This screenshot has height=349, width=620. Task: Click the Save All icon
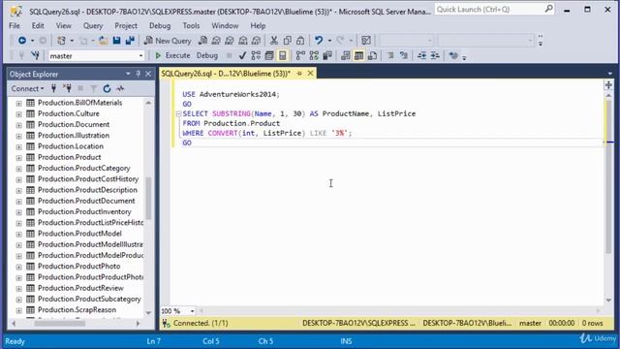130,41
